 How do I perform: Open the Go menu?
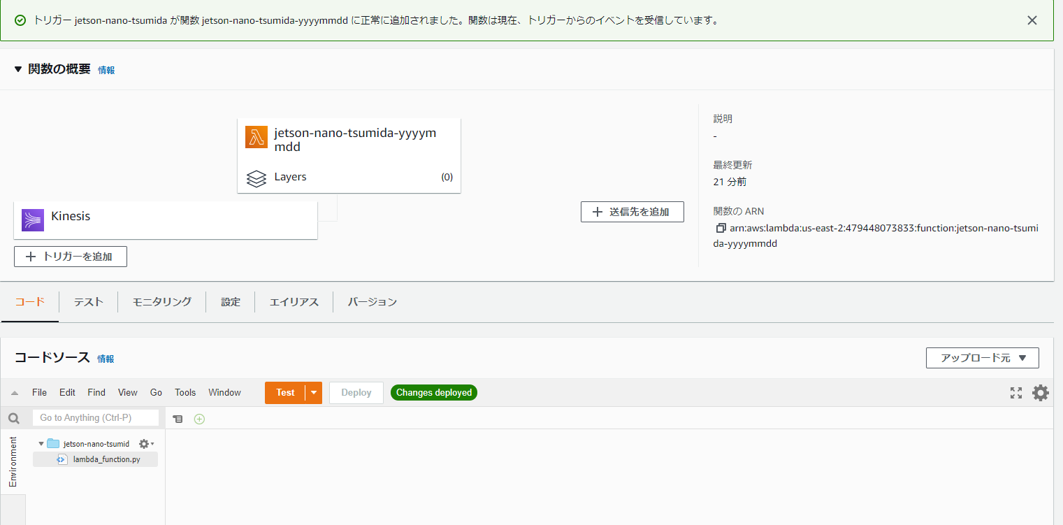tap(156, 392)
